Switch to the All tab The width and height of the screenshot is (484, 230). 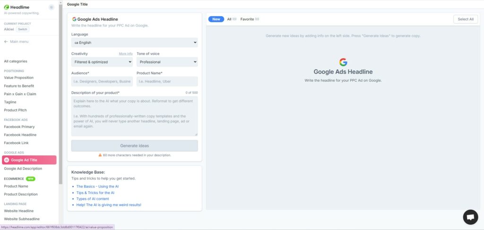click(x=232, y=19)
